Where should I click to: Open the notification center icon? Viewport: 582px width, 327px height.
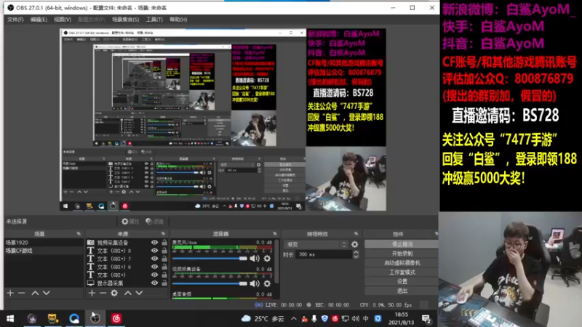pyautogui.click(x=426, y=319)
